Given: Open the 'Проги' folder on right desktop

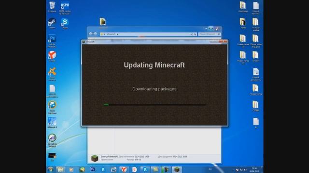Looking at the screenshot, I should tap(256, 41).
